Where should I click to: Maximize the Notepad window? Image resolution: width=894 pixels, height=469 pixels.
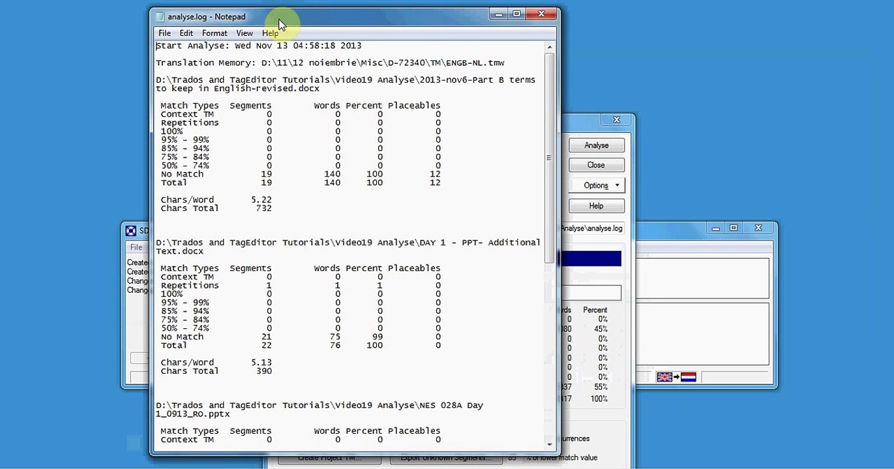click(516, 13)
